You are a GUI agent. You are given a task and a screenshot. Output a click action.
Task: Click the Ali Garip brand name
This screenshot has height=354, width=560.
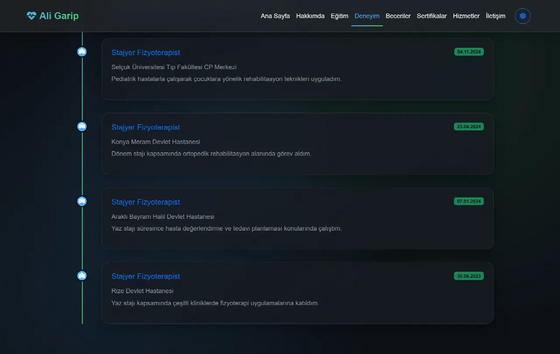(59, 16)
